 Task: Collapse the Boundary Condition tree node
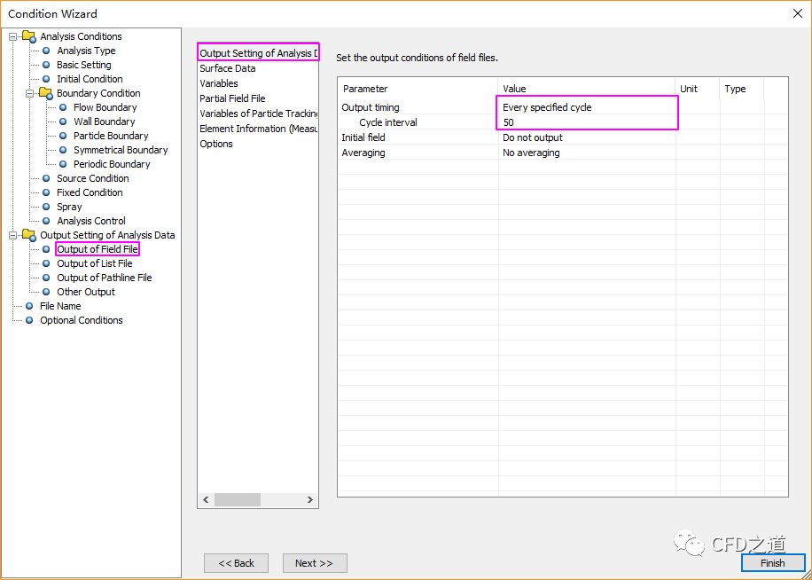30,93
